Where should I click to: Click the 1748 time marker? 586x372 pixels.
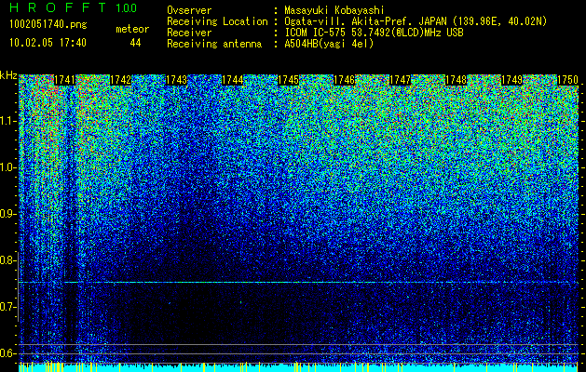pyautogui.click(x=456, y=80)
